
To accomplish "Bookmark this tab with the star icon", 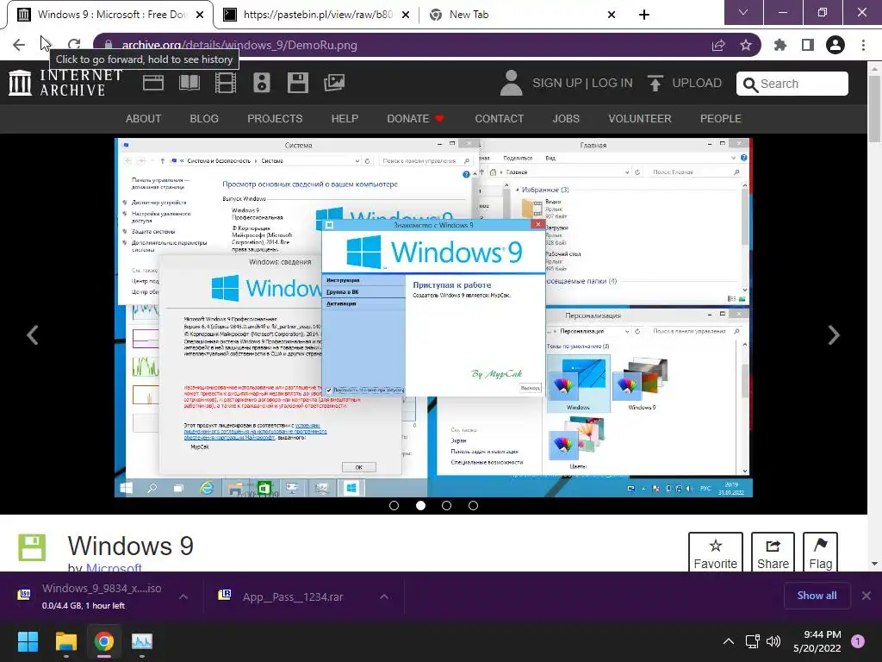I will pyautogui.click(x=746, y=45).
